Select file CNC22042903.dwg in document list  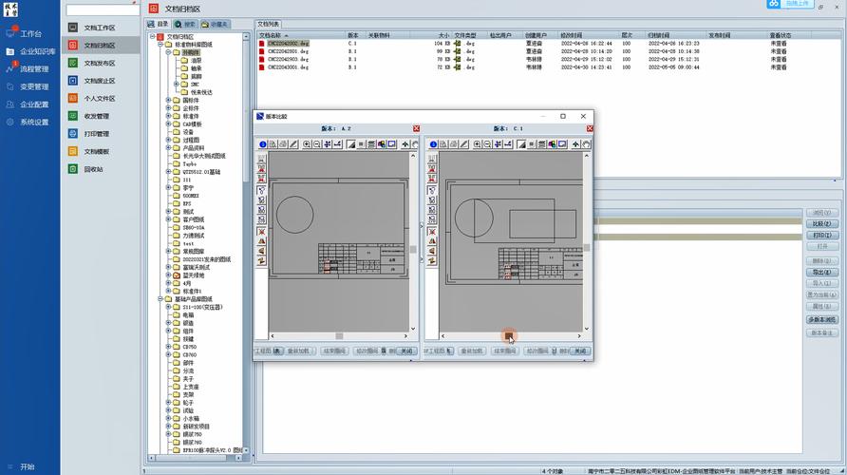[x=289, y=59]
